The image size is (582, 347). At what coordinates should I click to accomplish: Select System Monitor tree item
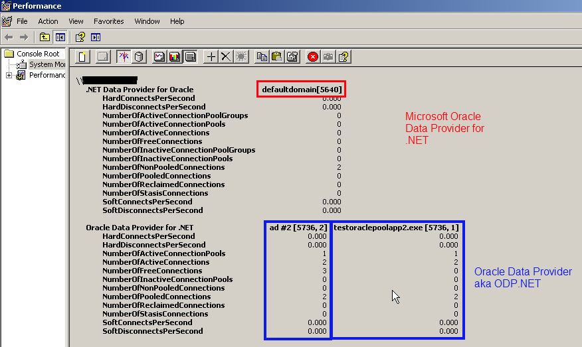(x=45, y=64)
